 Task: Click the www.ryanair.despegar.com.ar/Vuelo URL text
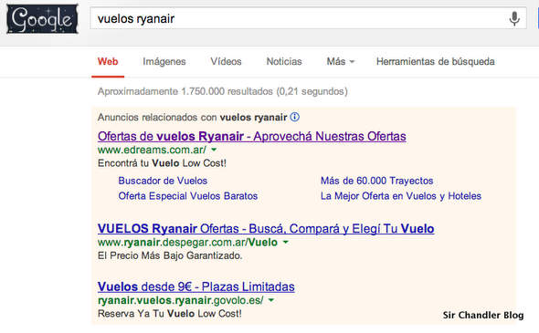187,243
